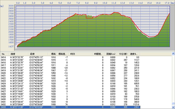The image size is (175, 109).
Task: Click the vertical scrollbar thumb in the point list
Action: point(173,103)
